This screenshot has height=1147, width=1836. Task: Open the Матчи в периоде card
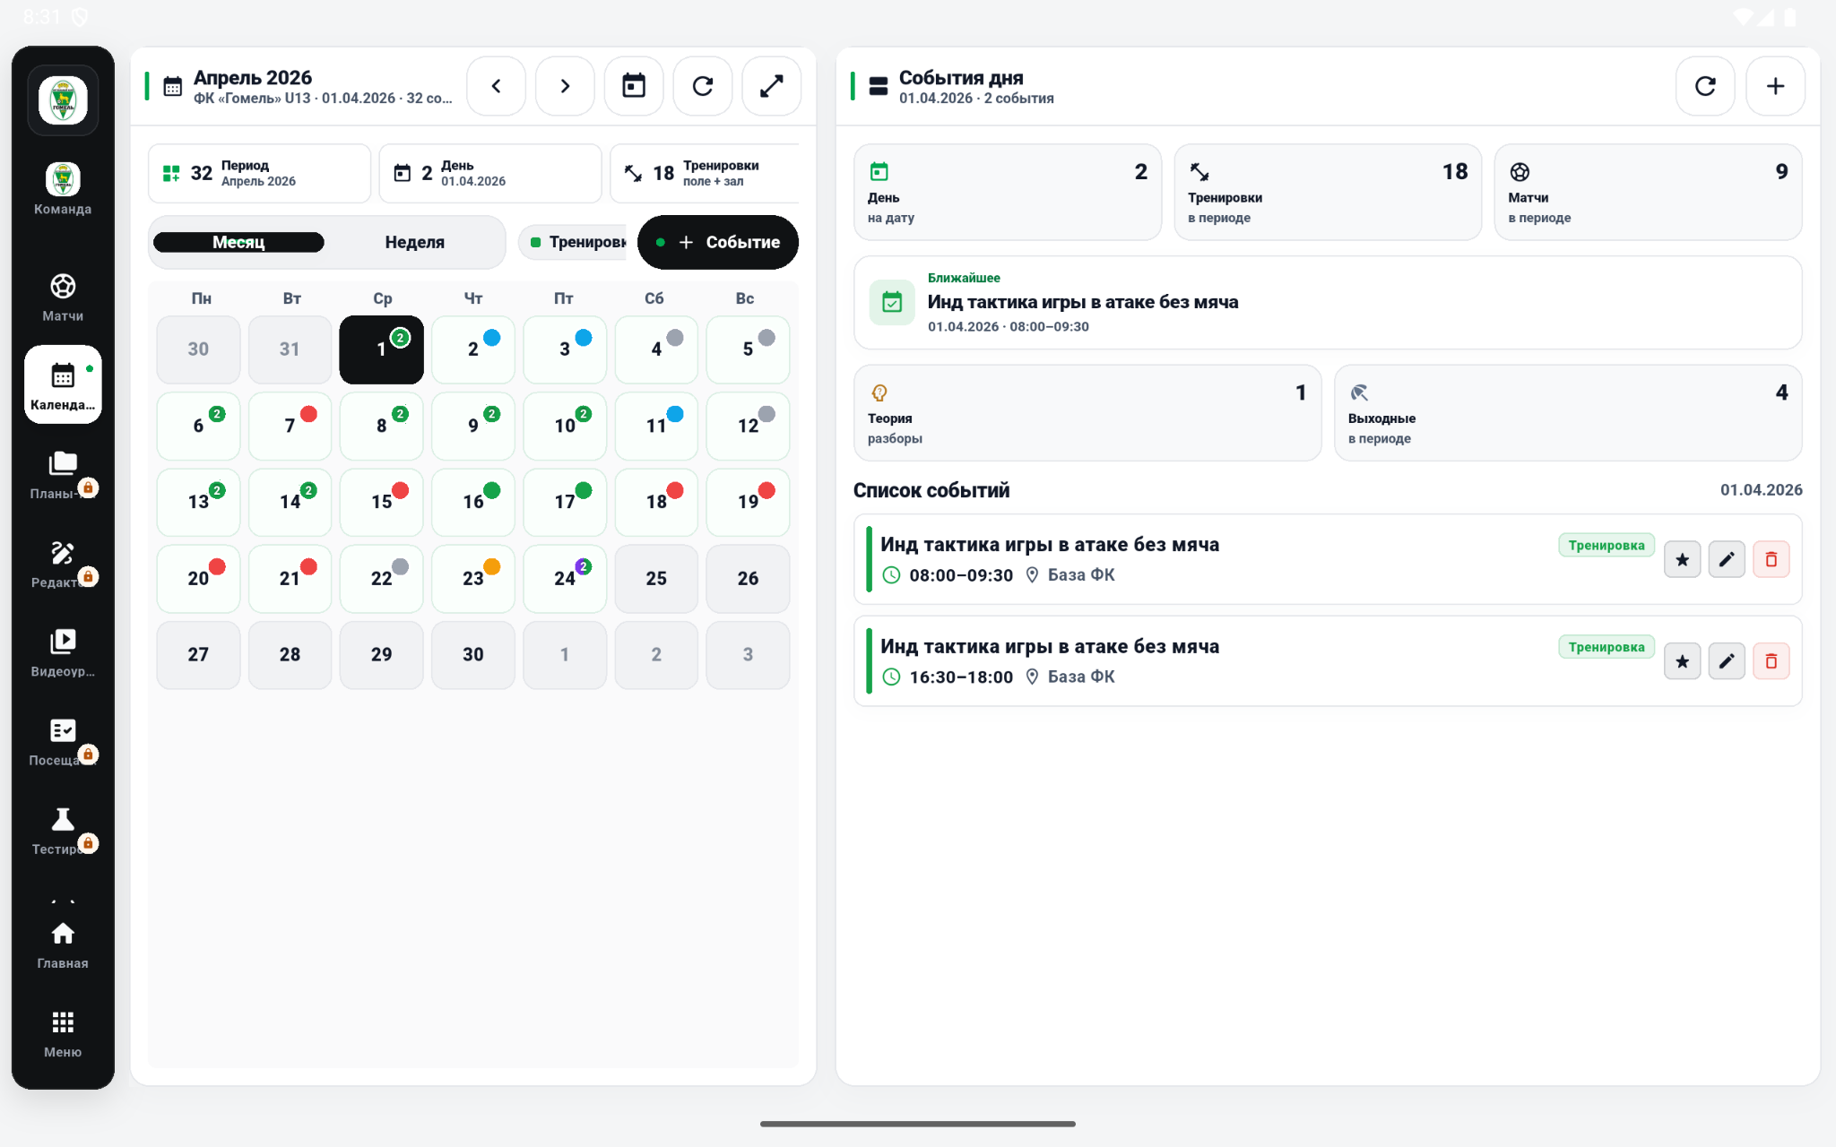(x=1648, y=192)
